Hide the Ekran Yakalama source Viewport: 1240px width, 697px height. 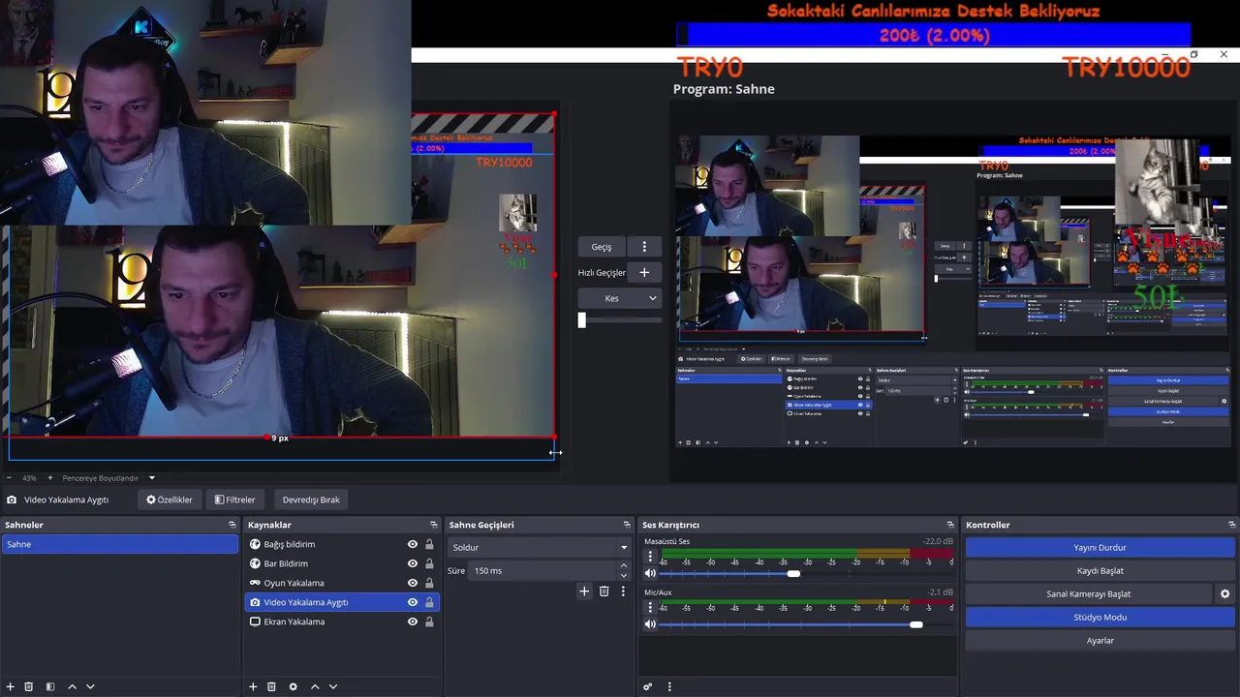coord(413,621)
